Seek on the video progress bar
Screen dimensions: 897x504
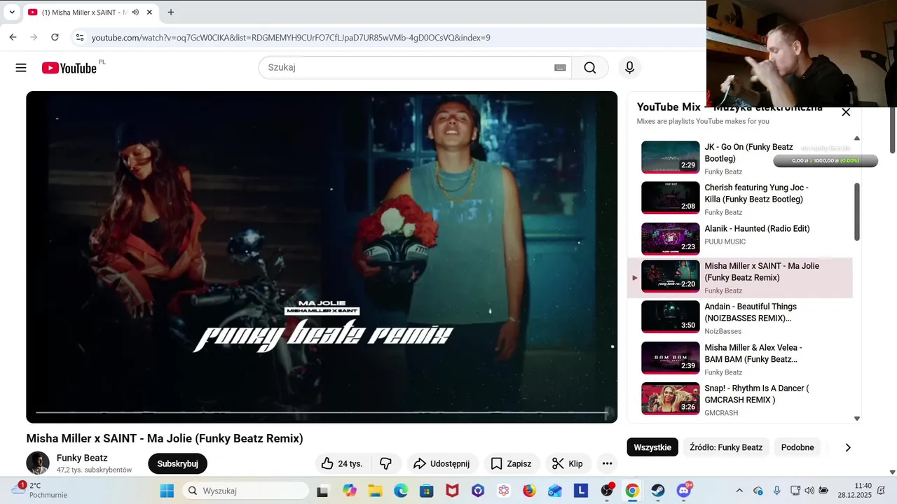pos(322,412)
